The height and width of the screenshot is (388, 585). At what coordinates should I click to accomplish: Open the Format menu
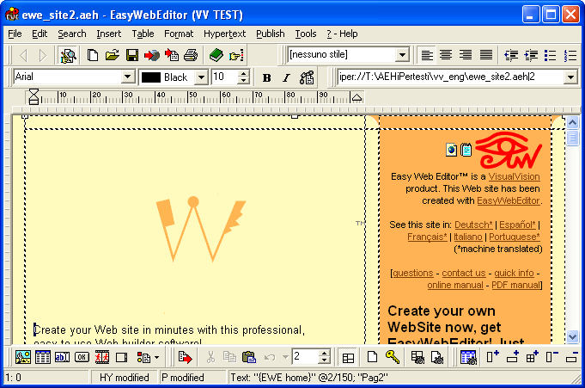pos(179,34)
